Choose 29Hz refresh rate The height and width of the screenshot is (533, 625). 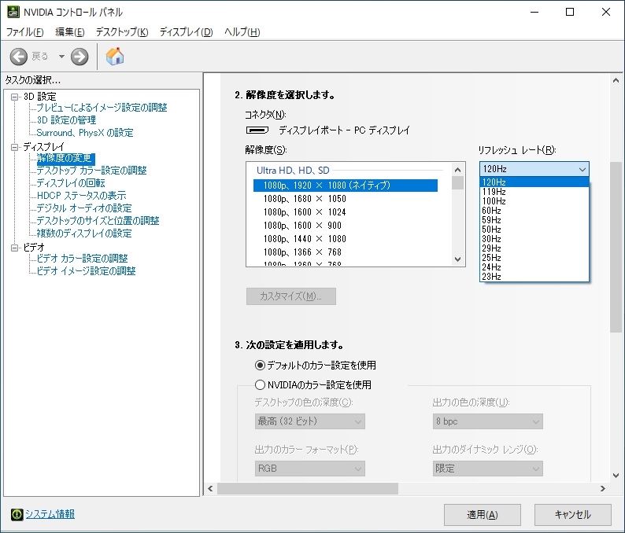[x=534, y=248]
